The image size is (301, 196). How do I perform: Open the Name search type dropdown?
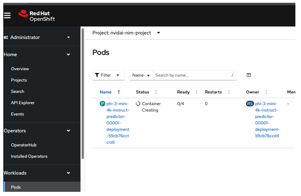(x=141, y=75)
